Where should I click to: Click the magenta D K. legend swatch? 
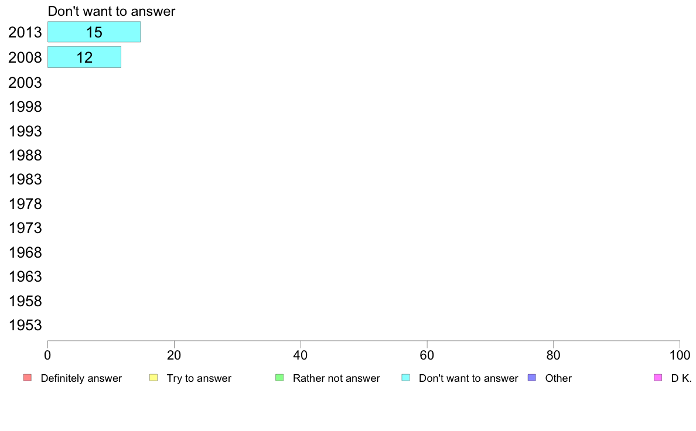point(658,378)
